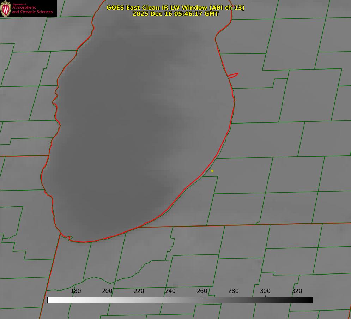
Task: Click the 2025 Dec 16 05:46:17 GMT timestamp
Action: pos(176,14)
